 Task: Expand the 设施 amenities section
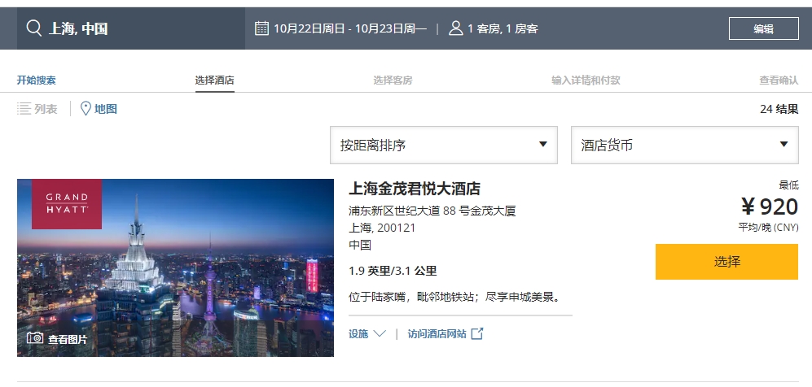pos(367,334)
